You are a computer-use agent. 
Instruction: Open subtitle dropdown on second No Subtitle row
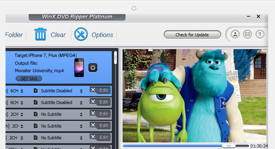tap(81, 126)
